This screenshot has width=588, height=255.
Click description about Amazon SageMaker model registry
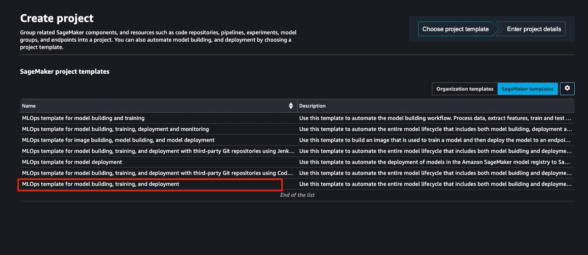pyautogui.click(x=436, y=162)
